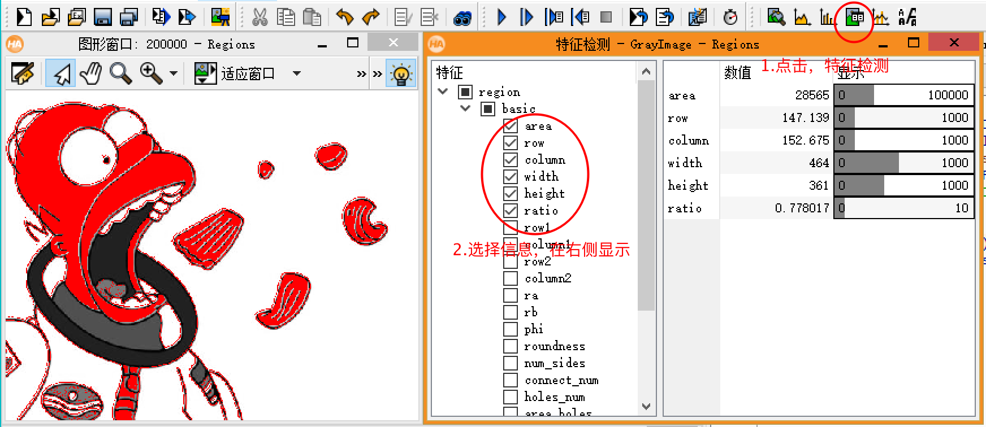Click the 特征 list header

[x=449, y=72]
